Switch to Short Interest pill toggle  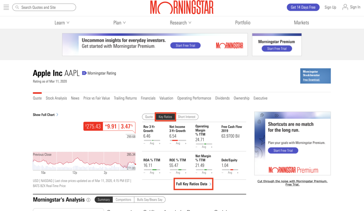pyautogui.click(x=187, y=117)
